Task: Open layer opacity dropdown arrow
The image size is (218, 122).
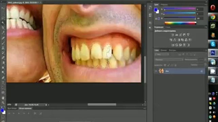Action: pos(205,60)
